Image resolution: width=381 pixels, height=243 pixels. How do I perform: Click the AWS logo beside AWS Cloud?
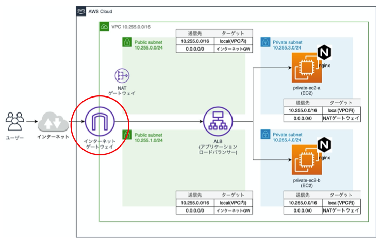point(81,11)
